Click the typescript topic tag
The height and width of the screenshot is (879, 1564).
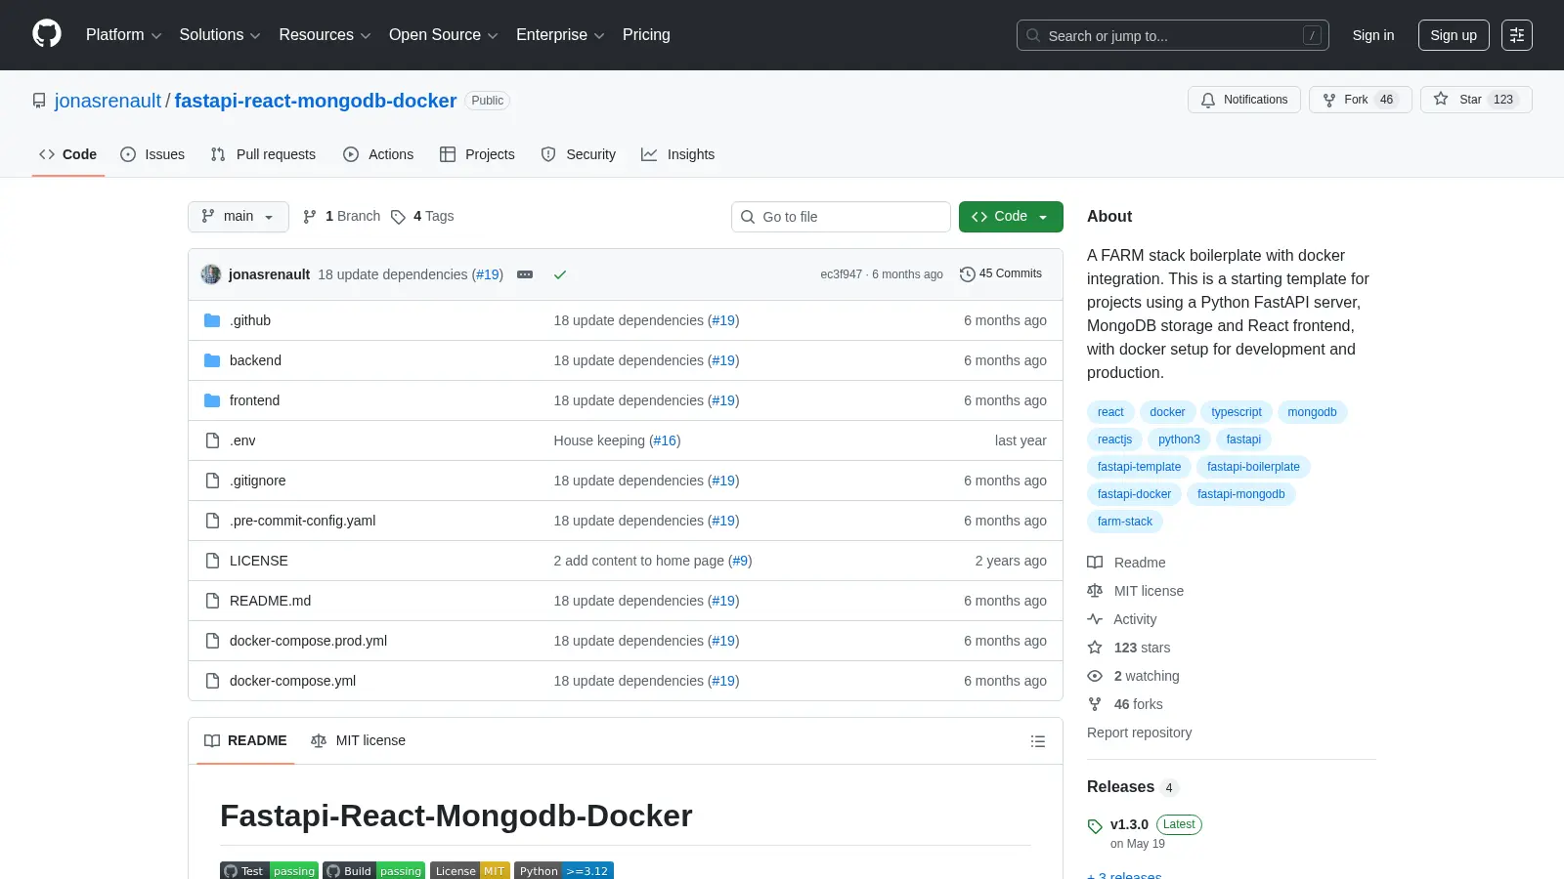coord(1237,412)
